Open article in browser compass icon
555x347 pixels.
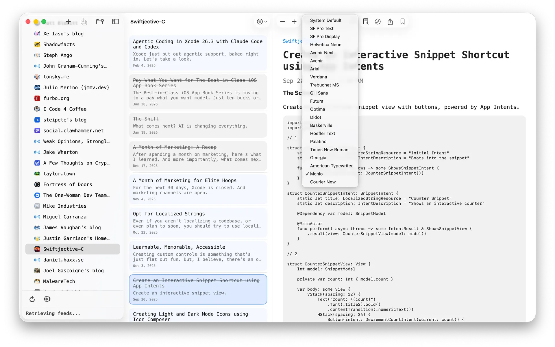(x=378, y=22)
